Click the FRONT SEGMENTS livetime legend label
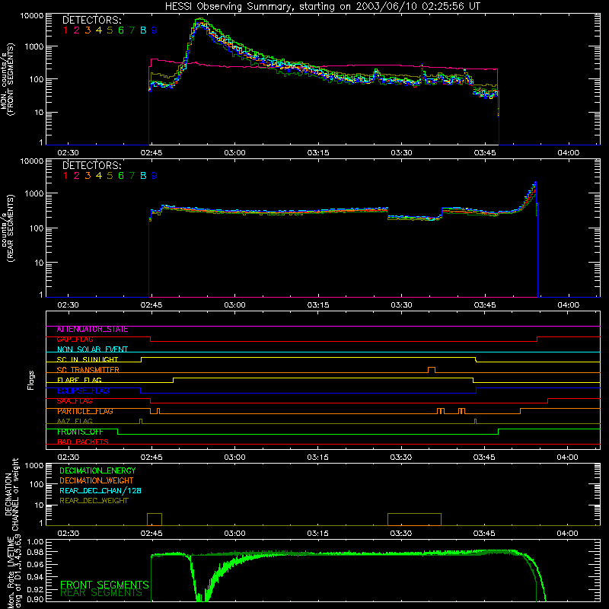The width and height of the screenshot is (609, 609). (104, 585)
